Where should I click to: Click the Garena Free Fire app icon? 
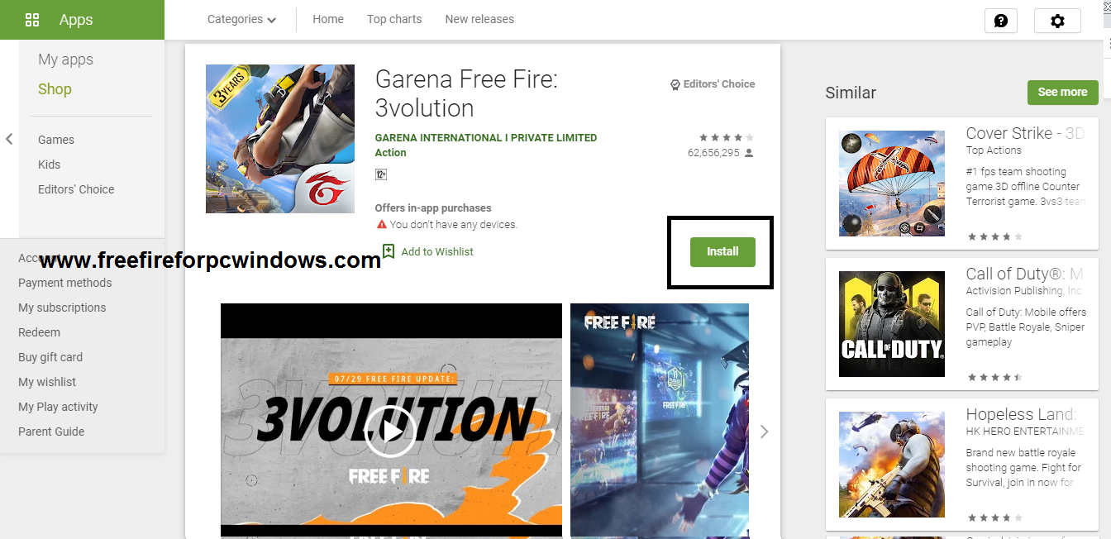(x=280, y=139)
